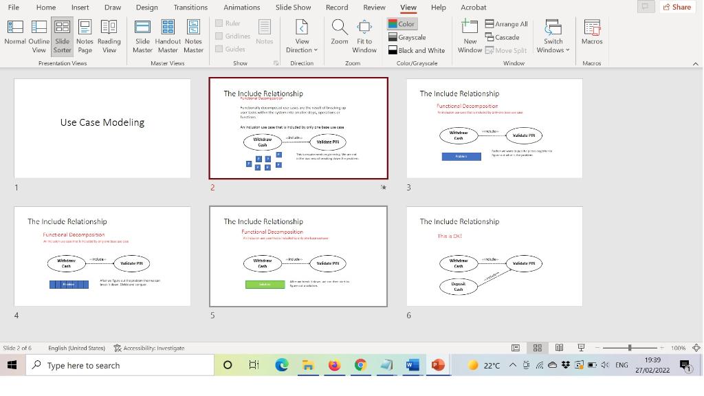Open Firefox from taskbar
Screen dimensions: 704x396
335,365
